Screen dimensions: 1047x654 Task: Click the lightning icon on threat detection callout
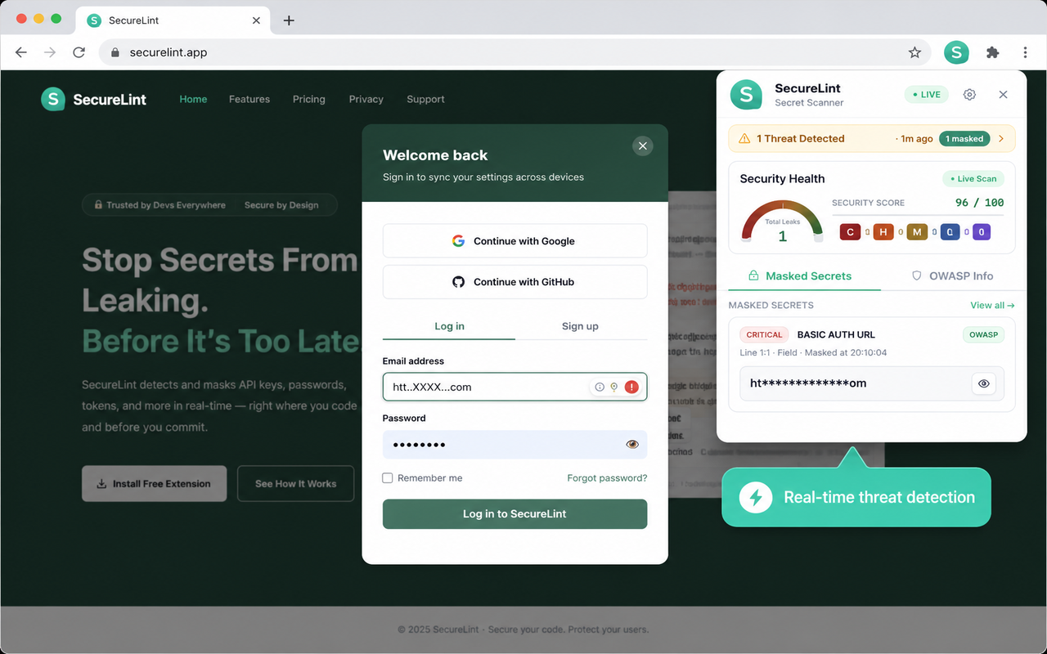[x=756, y=497]
